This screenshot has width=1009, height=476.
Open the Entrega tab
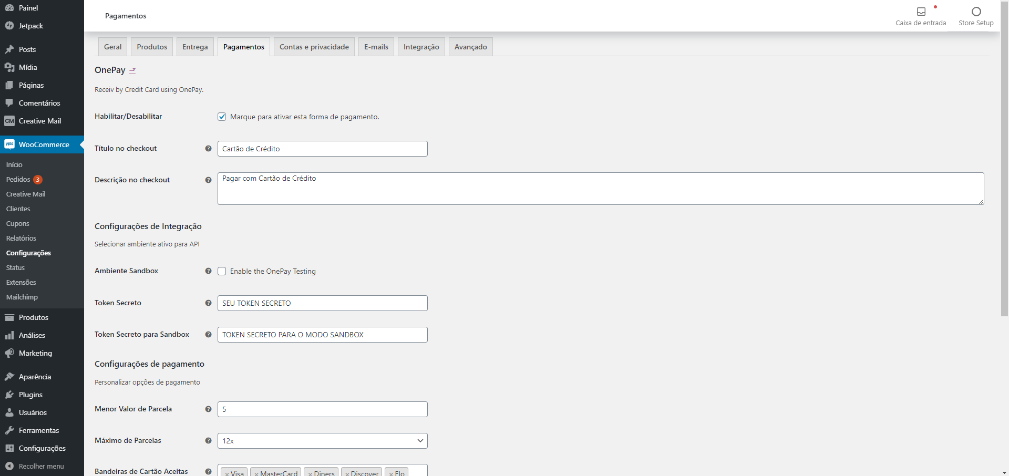195,47
